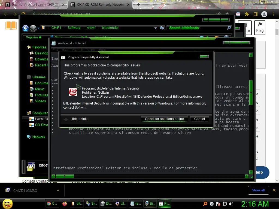Open Desktop in Favorites

click(x=41, y=53)
